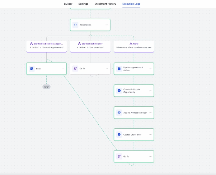Select the Note action icon

coord(32,69)
